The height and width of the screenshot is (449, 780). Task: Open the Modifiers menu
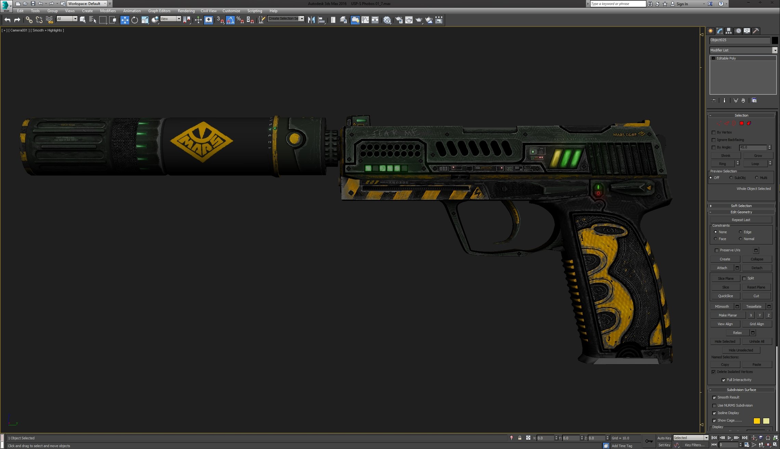pyautogui.click(x=108, y=11)
